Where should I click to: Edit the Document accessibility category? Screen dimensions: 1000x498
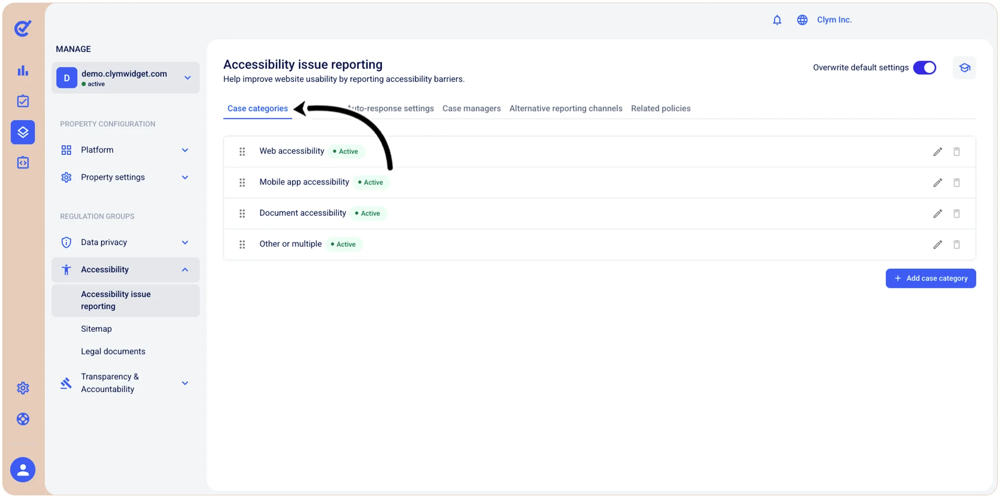tap(937, 213)
